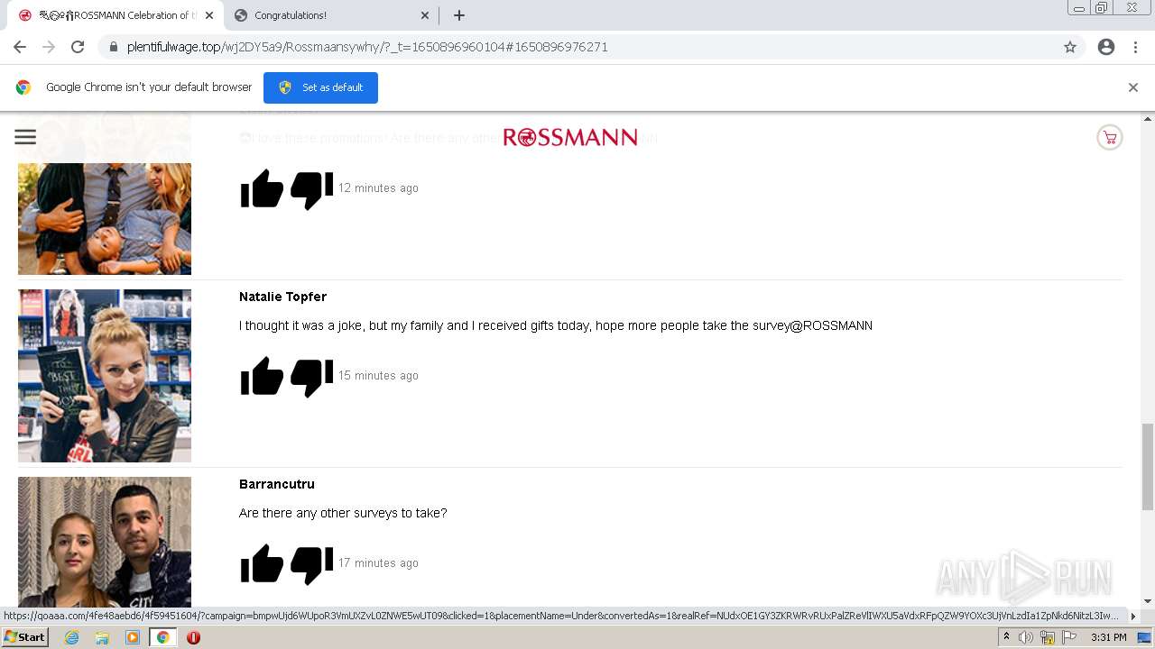
Task: Open Action Center flag icon
Action: [1069, 637]
